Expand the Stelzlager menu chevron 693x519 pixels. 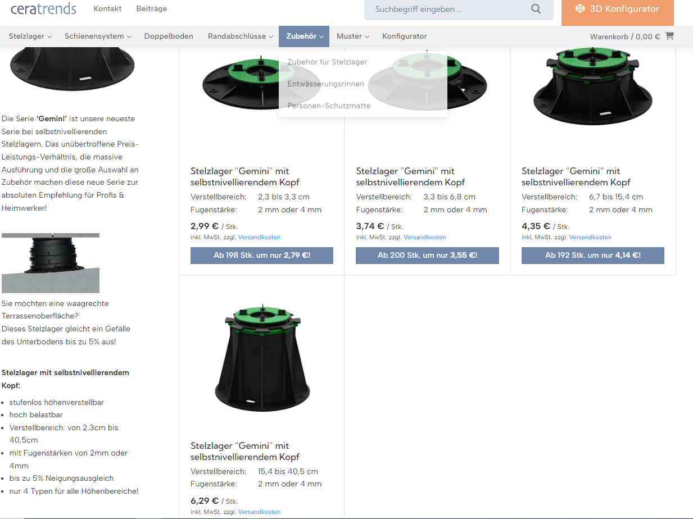pyautogui.click(x=49, y=37)
